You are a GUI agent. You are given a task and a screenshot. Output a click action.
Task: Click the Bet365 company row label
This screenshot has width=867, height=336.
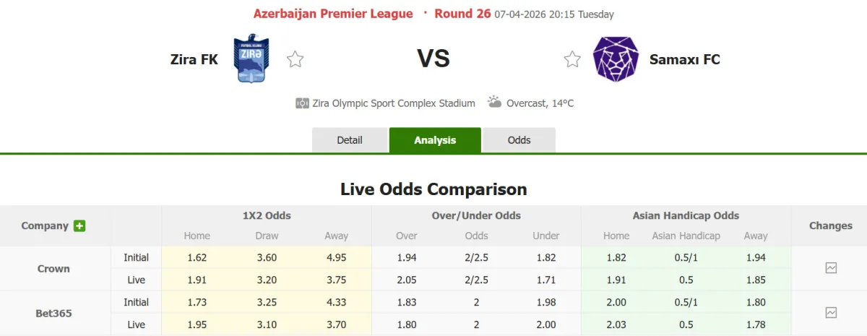click(x=54, y=313)
